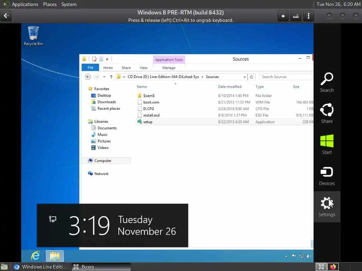The height and width of the screenshot is (271, 362).
Task: Select Pictures library
Action: tap(104, 141)
